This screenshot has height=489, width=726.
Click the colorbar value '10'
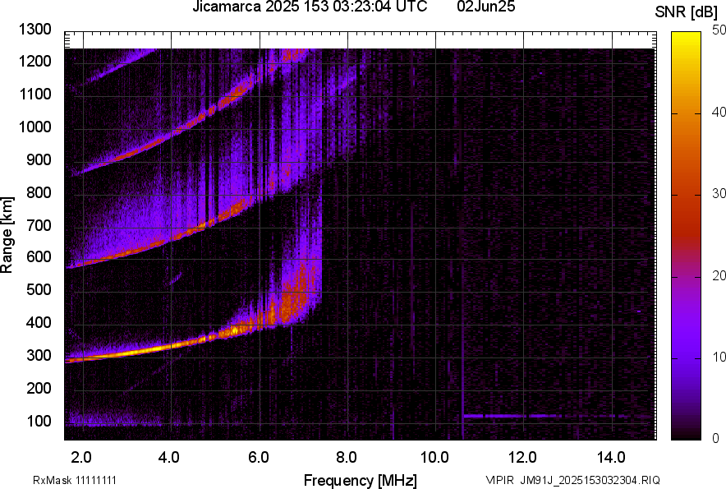719,357
